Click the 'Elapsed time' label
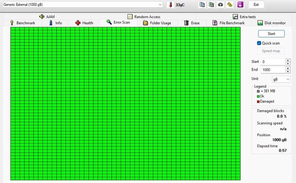 (267, 146)
